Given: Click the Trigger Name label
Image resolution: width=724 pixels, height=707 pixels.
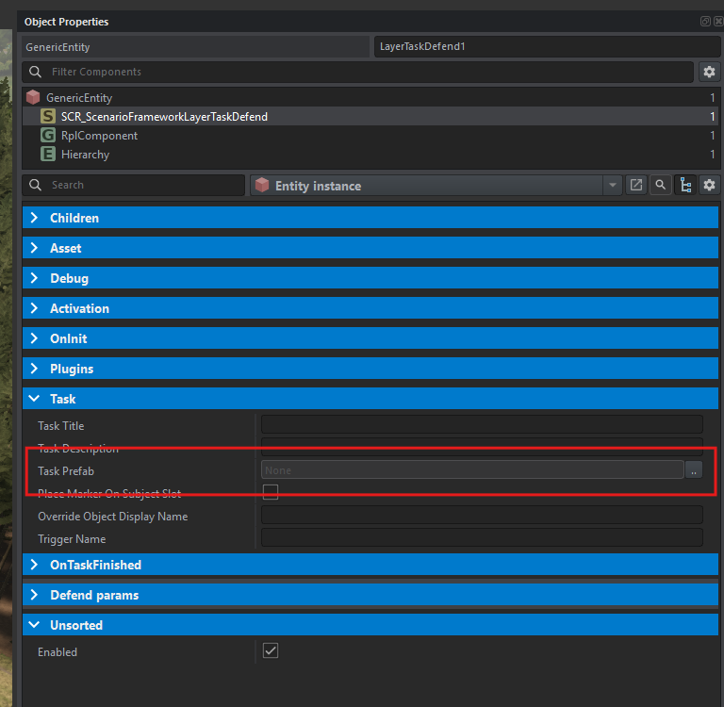Looking at the screenshot, I should pyautogui.click(x=72, y=539).
